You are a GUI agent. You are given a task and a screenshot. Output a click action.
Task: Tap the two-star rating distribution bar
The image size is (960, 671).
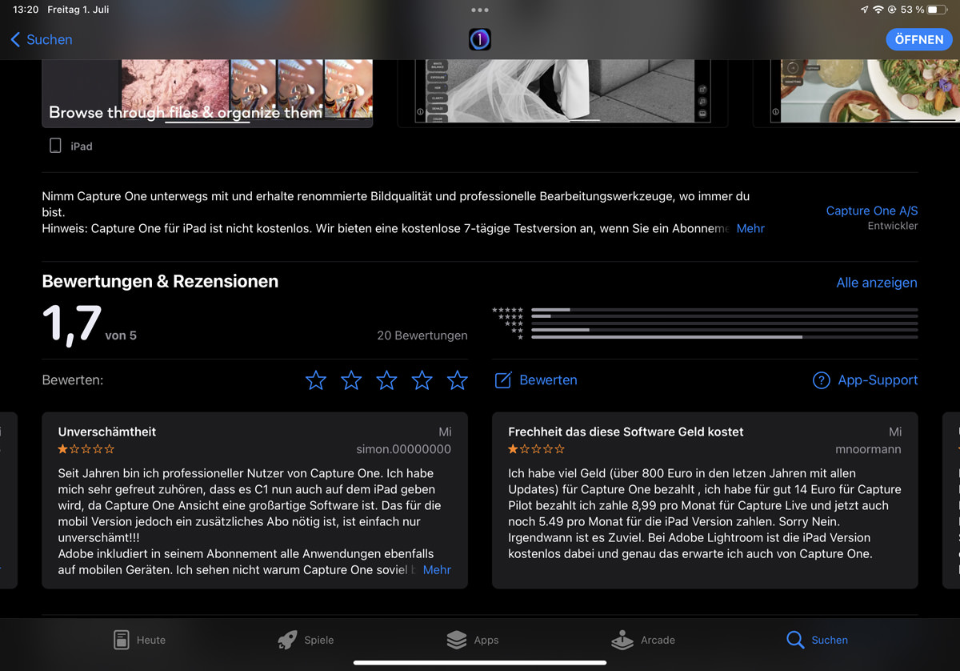(724, 330)
